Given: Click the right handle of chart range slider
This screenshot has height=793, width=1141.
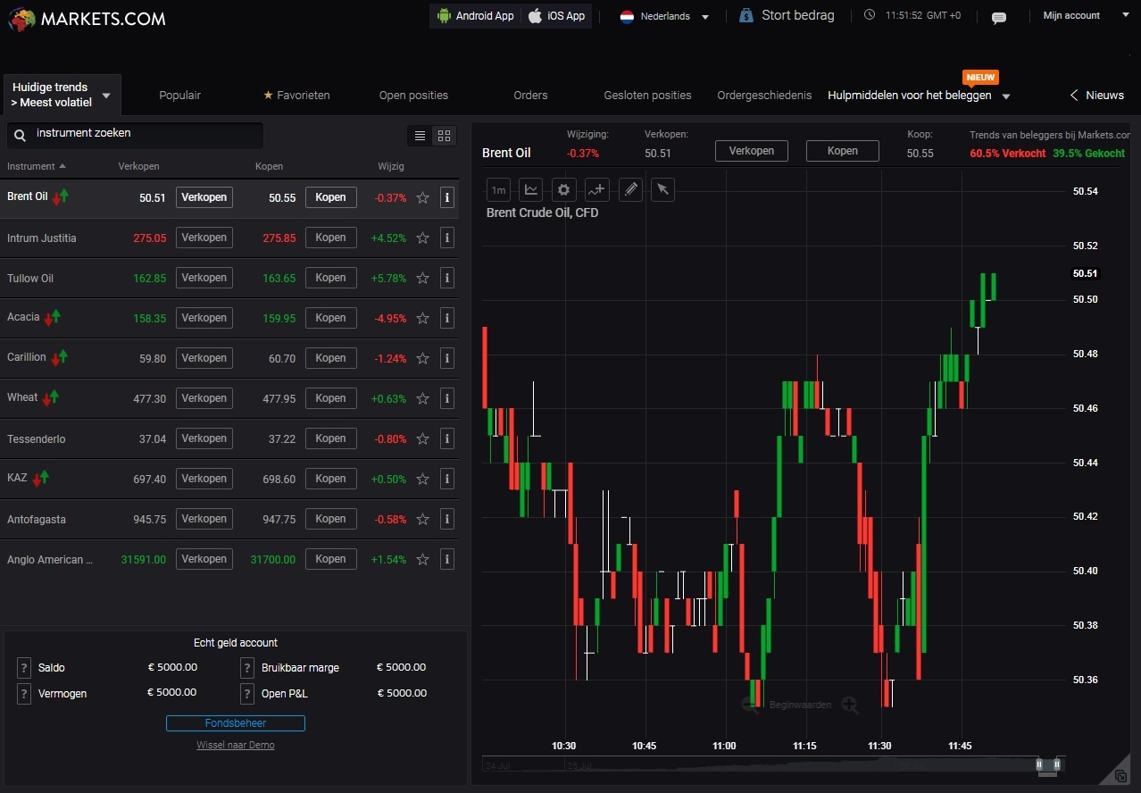Looking at the screenshot, I should tap(1057, 764).
